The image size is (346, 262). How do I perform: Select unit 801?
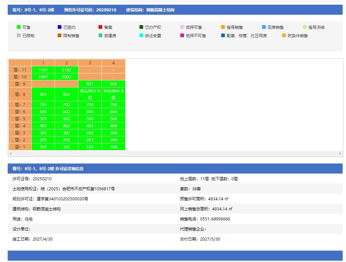[x=43, y=94]
